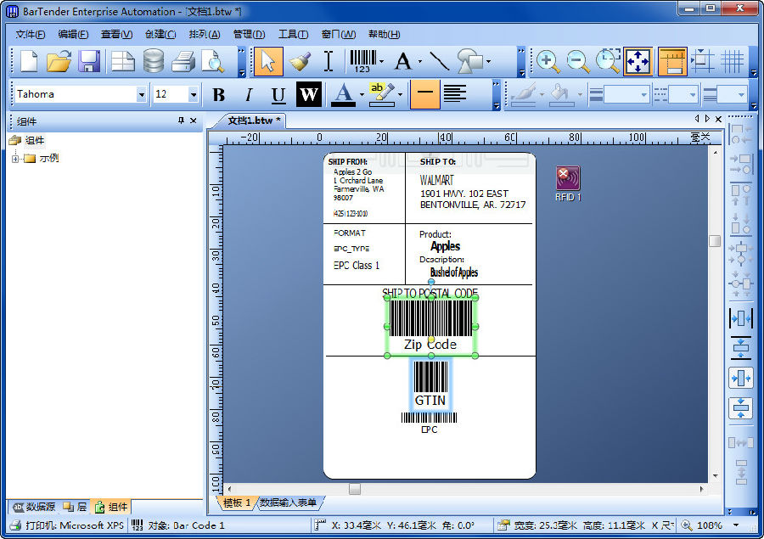Select the line drawing tool
The width and height of the screenshot is (764, 539).
point(438,61)
